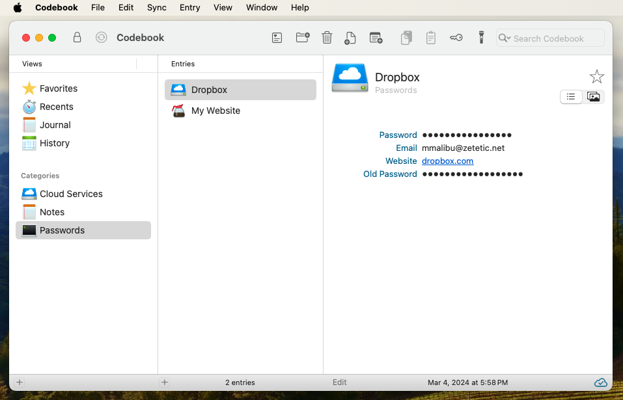The image size is (623, 400).
Task: Click the new category folder icon
Action: [x=303, y=37]
